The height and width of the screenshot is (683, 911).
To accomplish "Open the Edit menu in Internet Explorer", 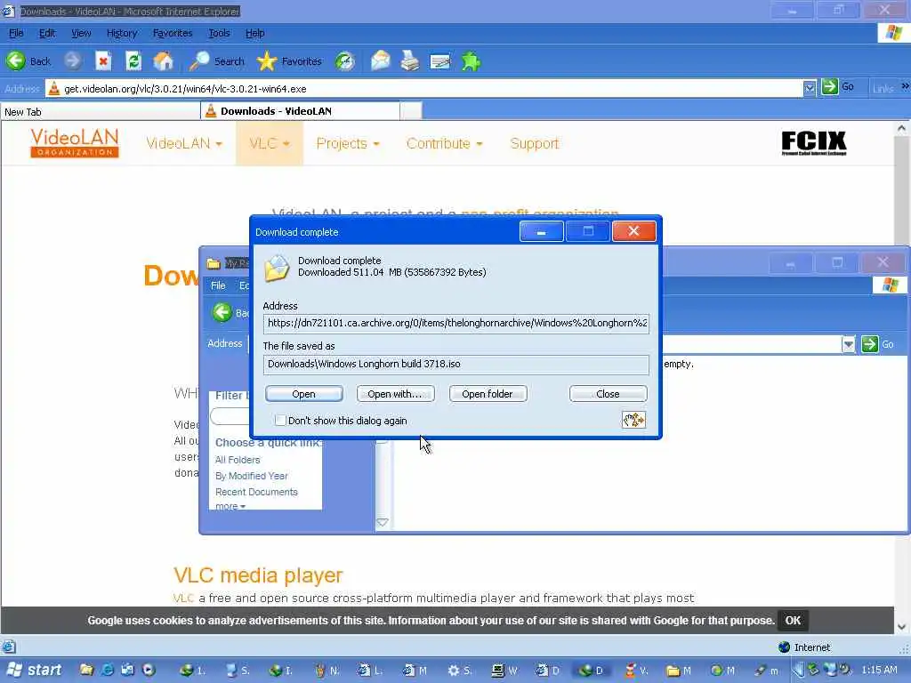I will click(47, 33).
